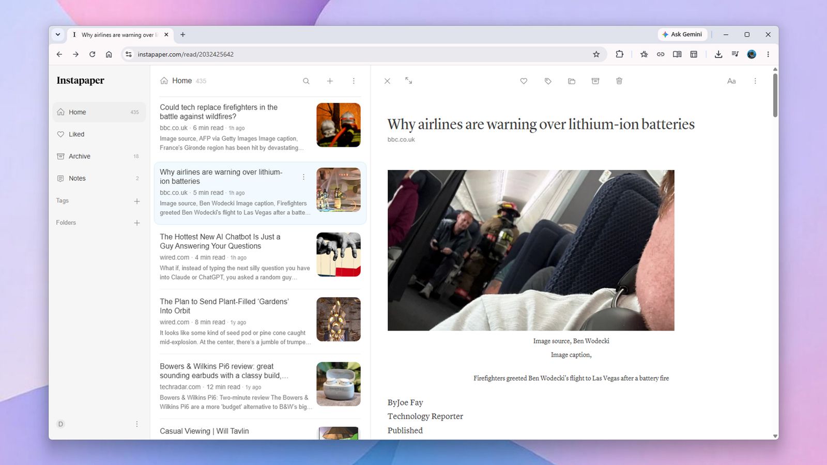Click the browser forward arrow
The height and width of the screenshot is (465, 827).
pyautogui.click(x=76, y=54)
